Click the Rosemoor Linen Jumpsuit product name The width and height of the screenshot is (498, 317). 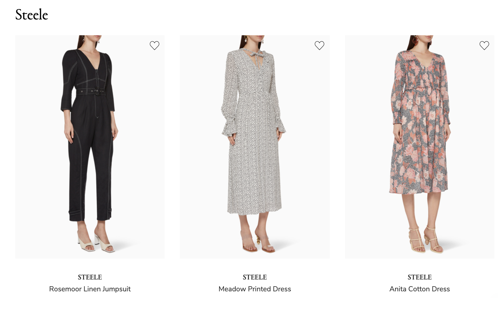tap(90, 289)
